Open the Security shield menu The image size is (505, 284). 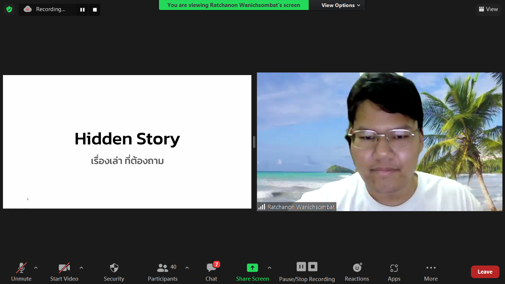coord(114,272)
